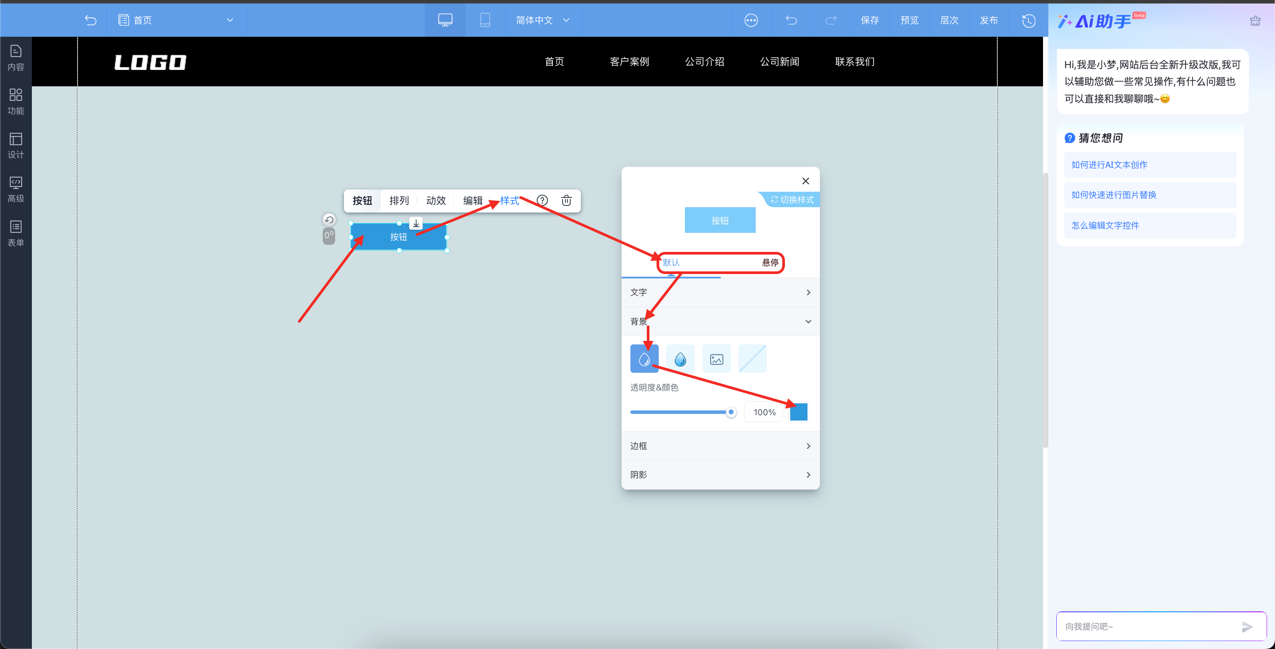
Task: Open the more options ellipsis menu
Action: pyautogui.click(x=751, y=20)
